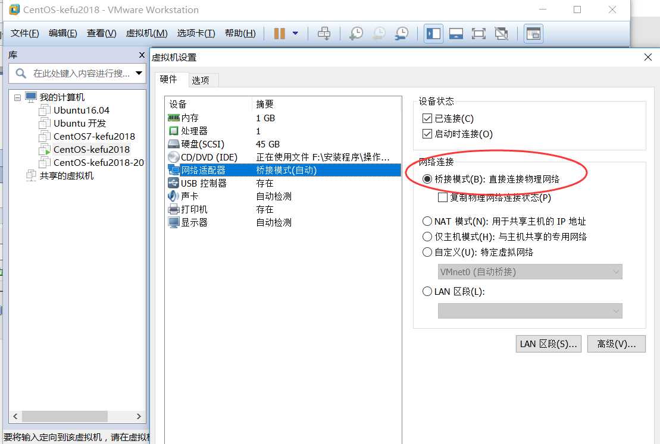Open the library search dropdown arrow
The image size is (660, 444).
(x=139, y=73)
